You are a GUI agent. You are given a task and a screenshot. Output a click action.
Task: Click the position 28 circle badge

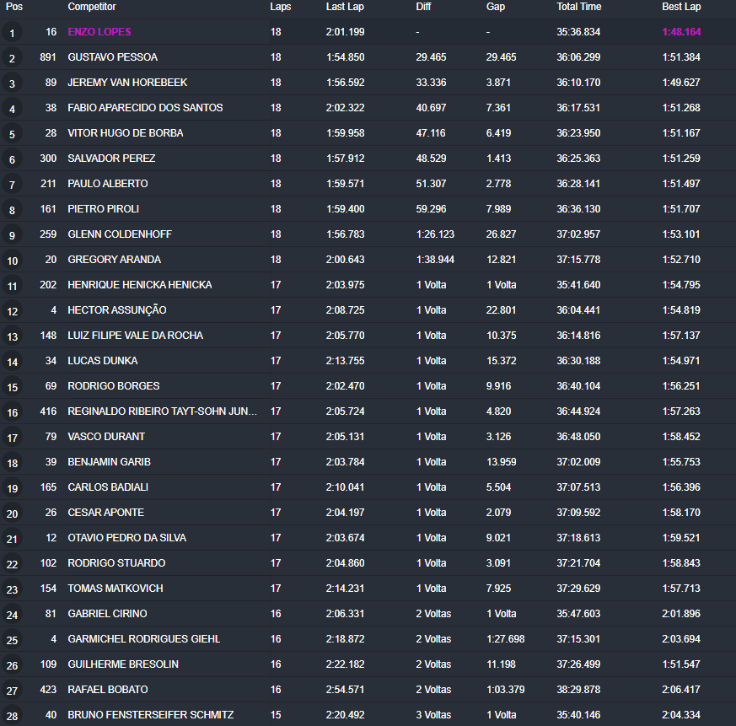[x=12, y=717]
